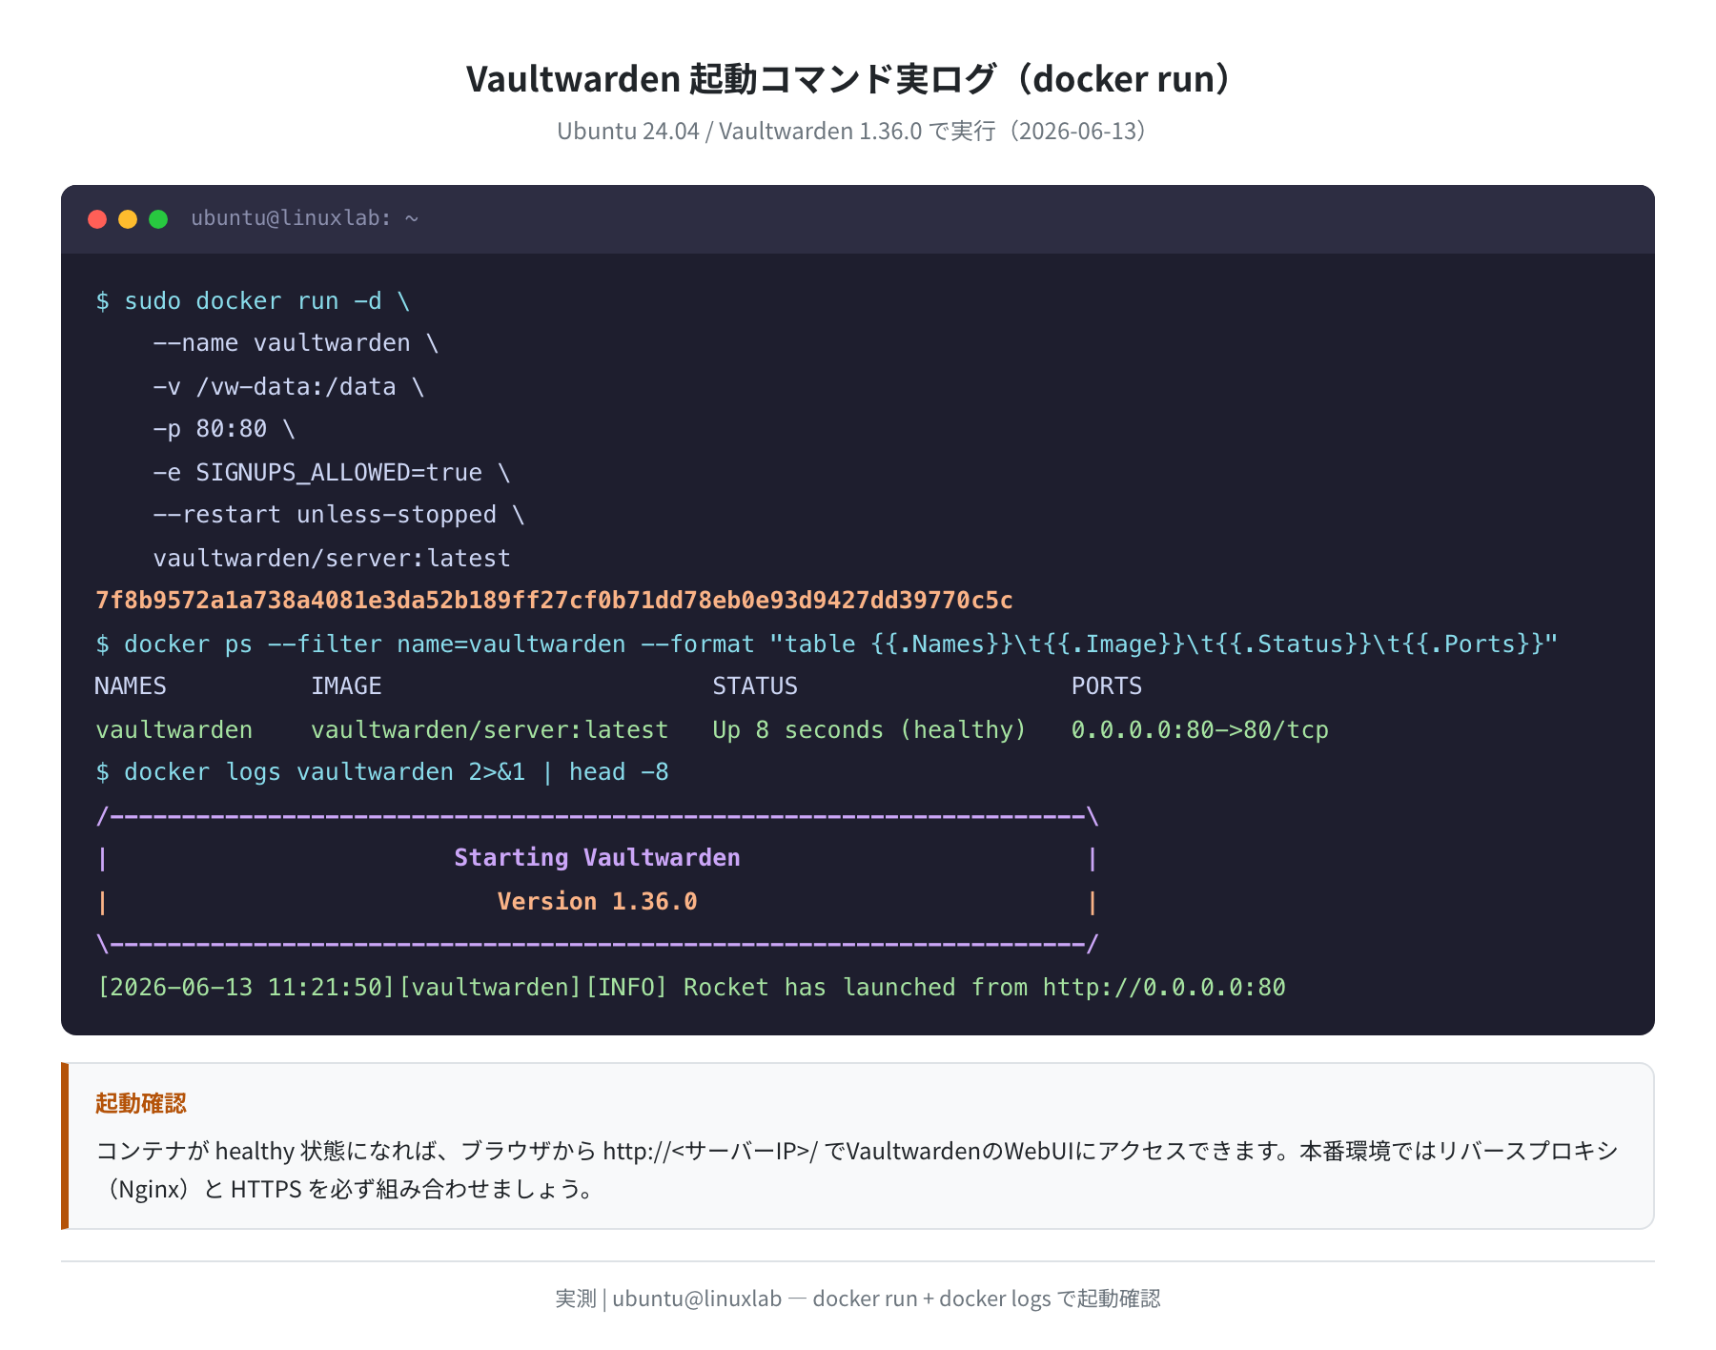Click the terminal title "ubuntu@linuxlab: ~"
1716x1350 pixels.
click(x=305, y=218)
